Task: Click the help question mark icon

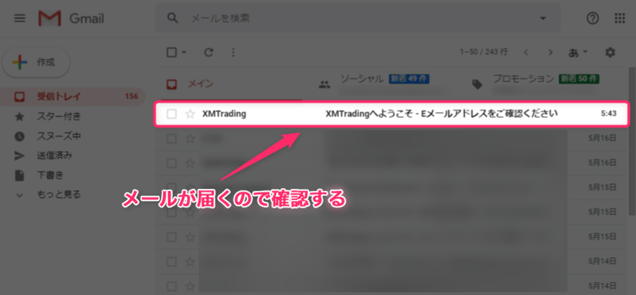Action: click(593, 18)
